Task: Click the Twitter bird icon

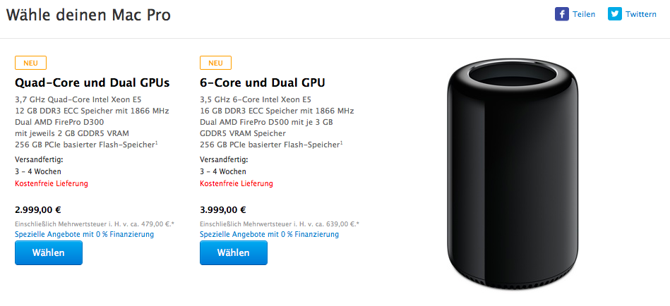Action: [615, 14]
